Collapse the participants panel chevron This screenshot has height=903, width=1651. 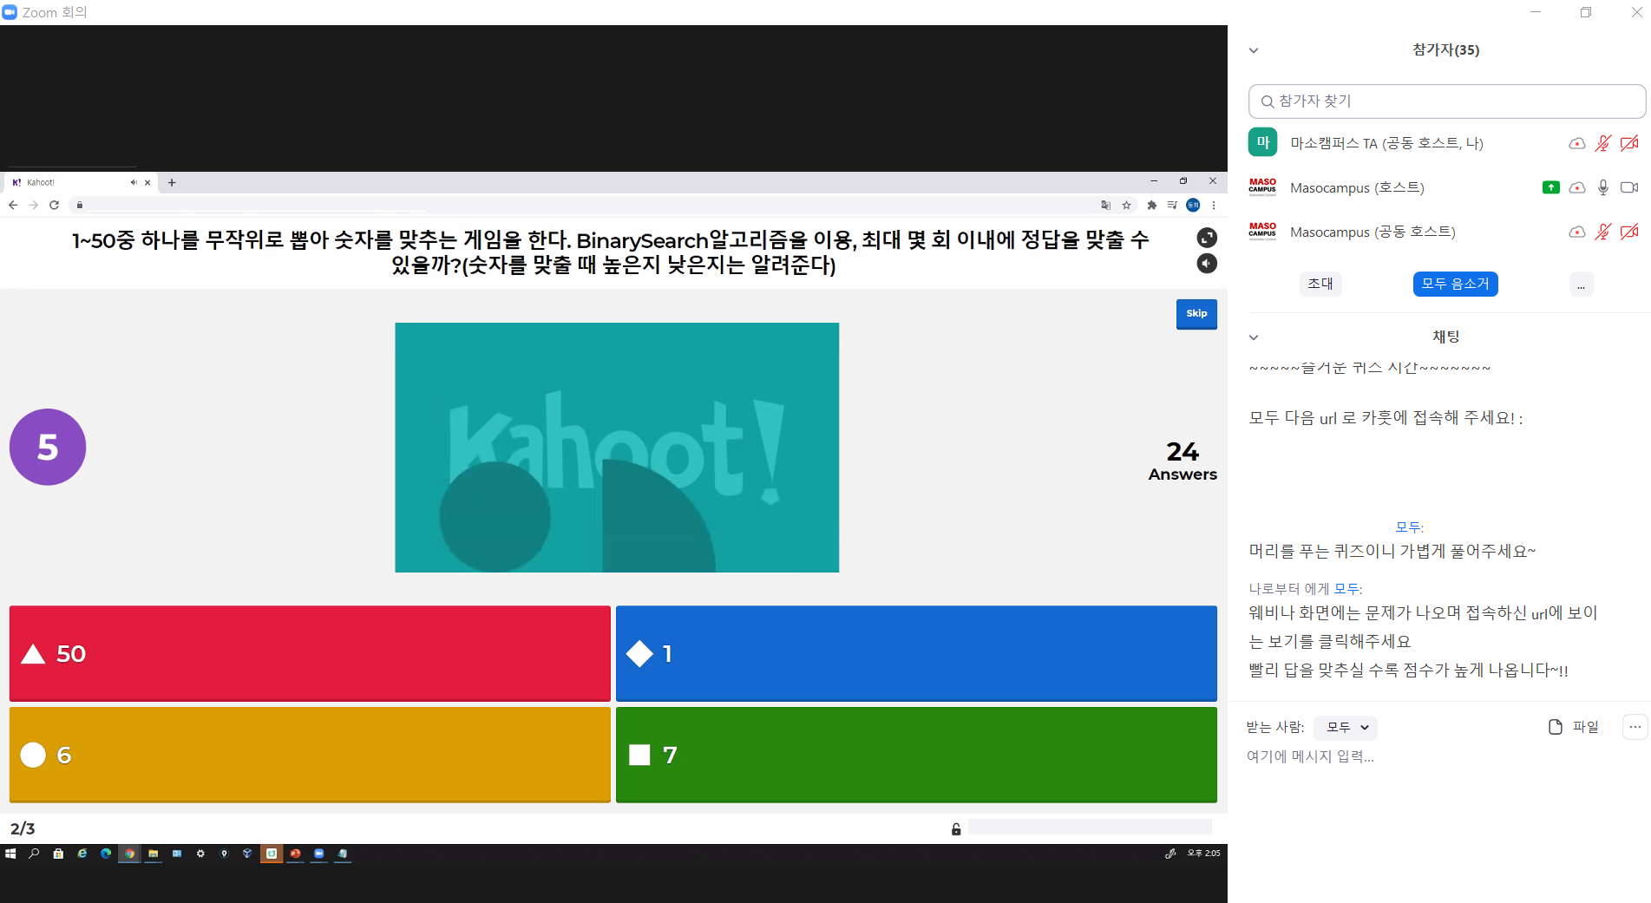click(x=1254, y=50)
